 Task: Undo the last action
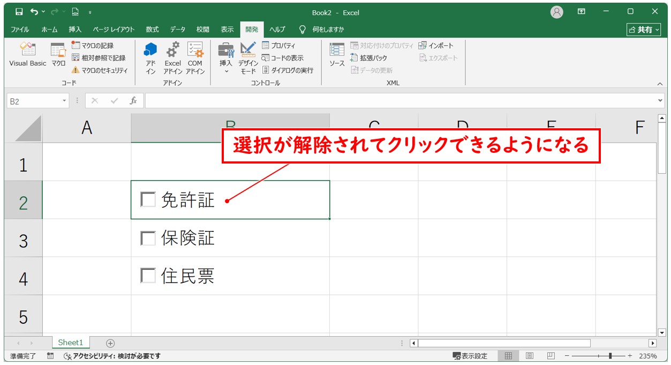click(x=34, y=12)
